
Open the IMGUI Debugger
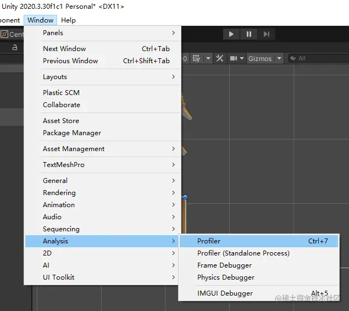coord(259,293)
